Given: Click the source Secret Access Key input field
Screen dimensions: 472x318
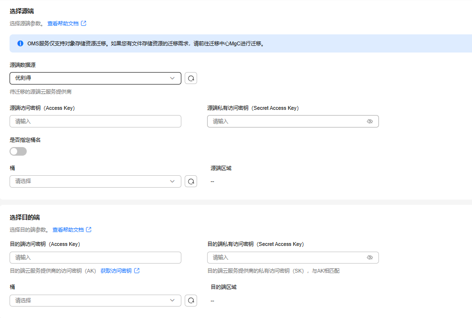Looking at the screenshot, I should pos(293,121).
